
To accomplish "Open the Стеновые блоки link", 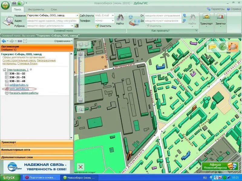I will (27, 63).
